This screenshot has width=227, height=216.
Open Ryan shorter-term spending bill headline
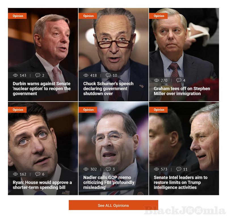point(42,185)
